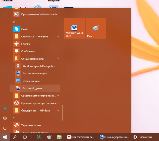Click the Windows Start button on taskbar
This screenshot has width=159, height=141.
tap(5, 137)
